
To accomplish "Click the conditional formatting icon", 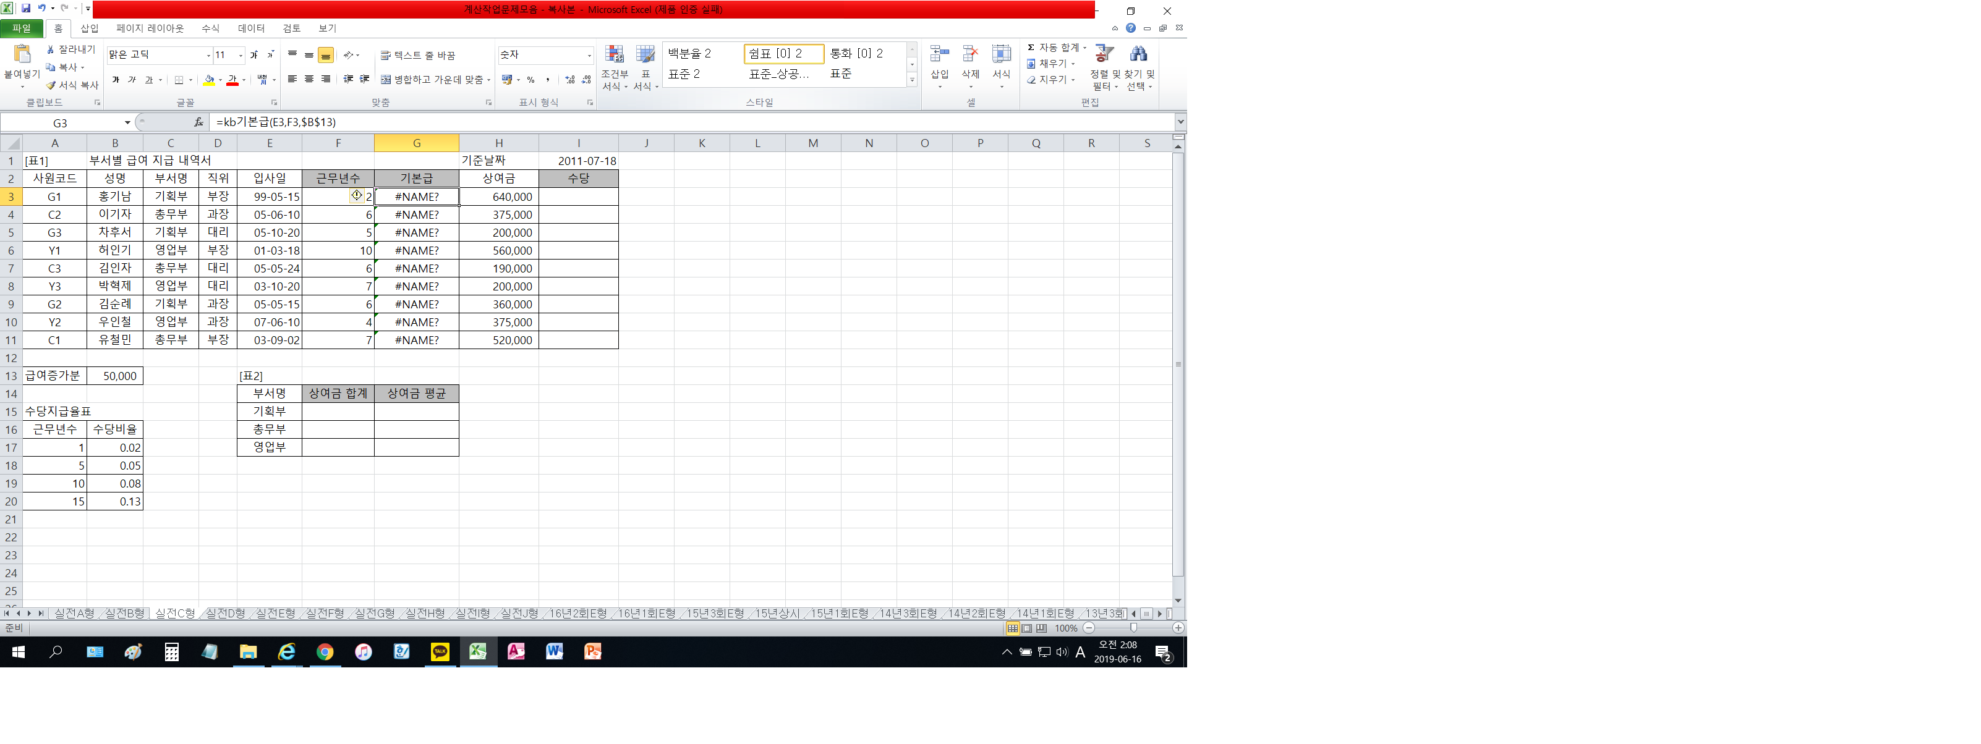I will 615,54.
